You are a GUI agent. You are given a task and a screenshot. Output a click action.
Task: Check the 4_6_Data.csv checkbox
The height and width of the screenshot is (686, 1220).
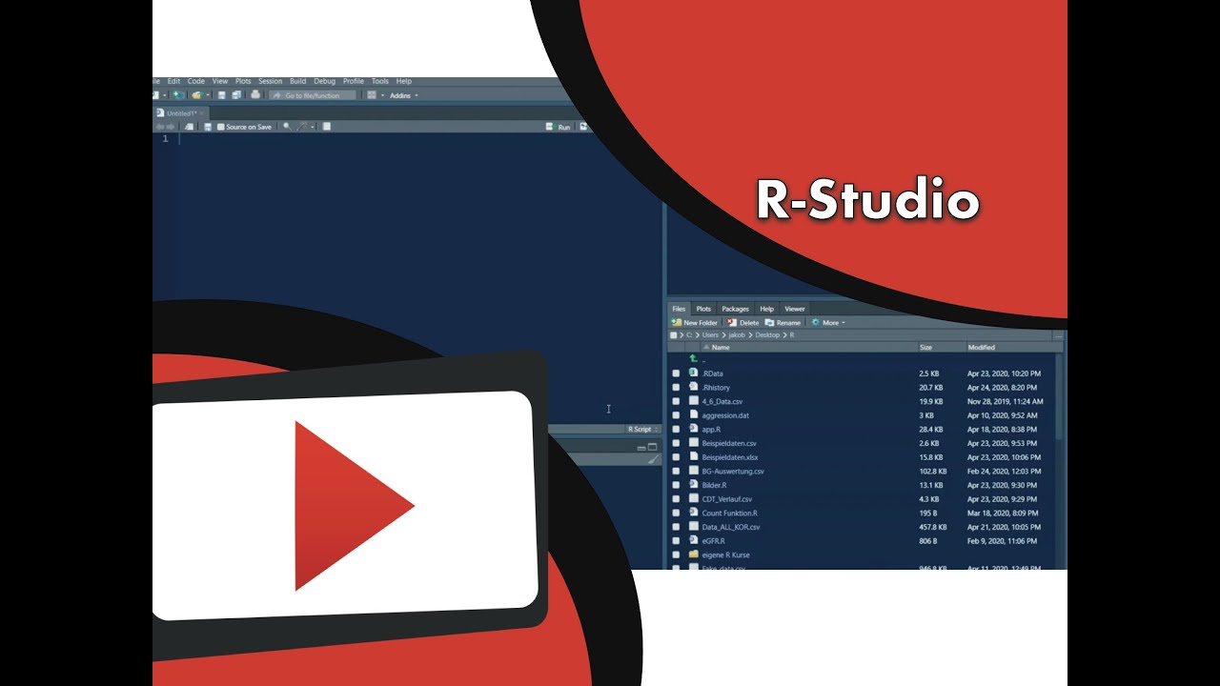pyautogui.click(x=676, y=401)
